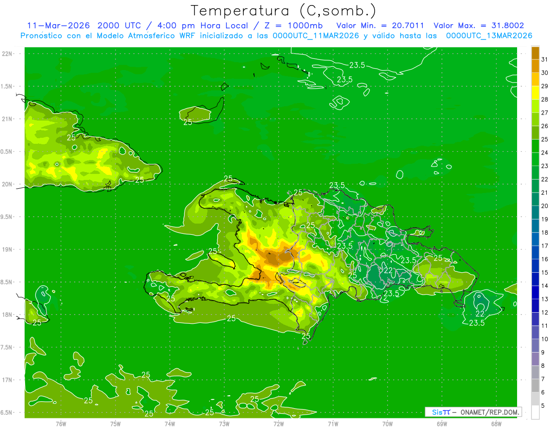Click the '72W' longitude axis label
The height and width of the screenshot is (430, 557).
click(x=278, y=424)
